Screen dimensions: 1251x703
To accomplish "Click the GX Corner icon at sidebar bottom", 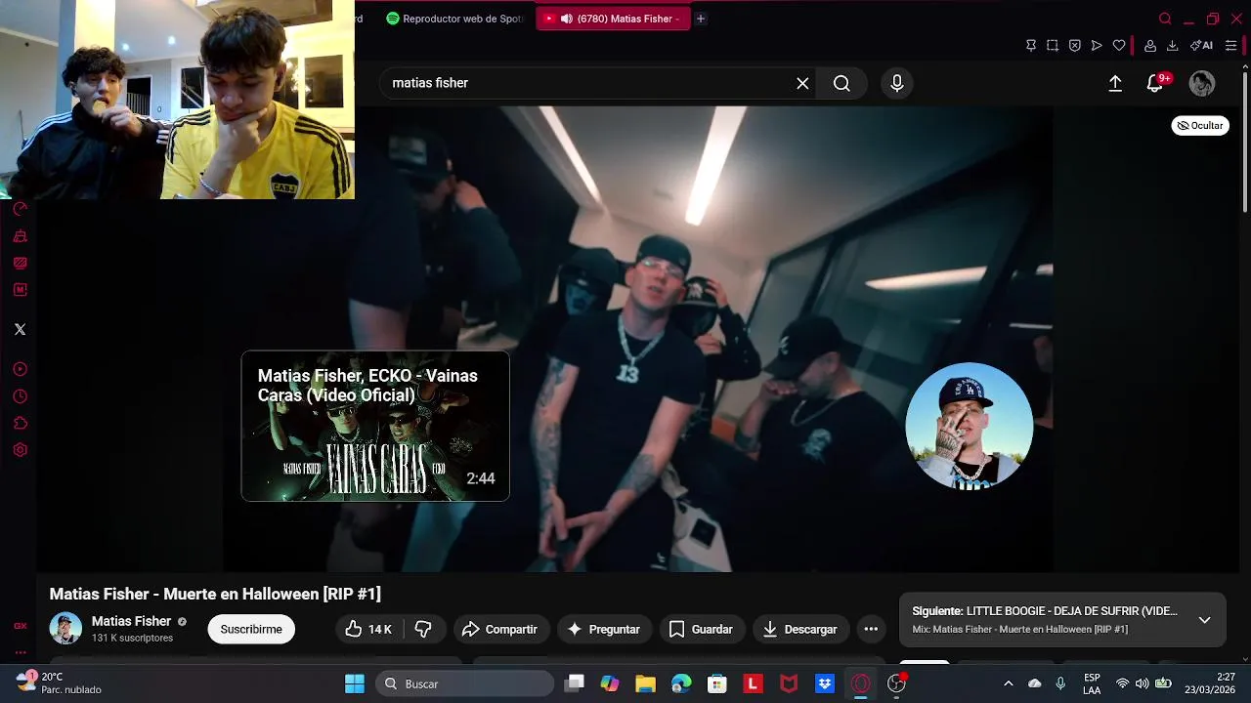I will (20, 626).
